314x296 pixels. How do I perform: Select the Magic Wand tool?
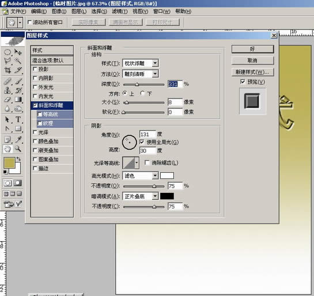coord(18,61)
